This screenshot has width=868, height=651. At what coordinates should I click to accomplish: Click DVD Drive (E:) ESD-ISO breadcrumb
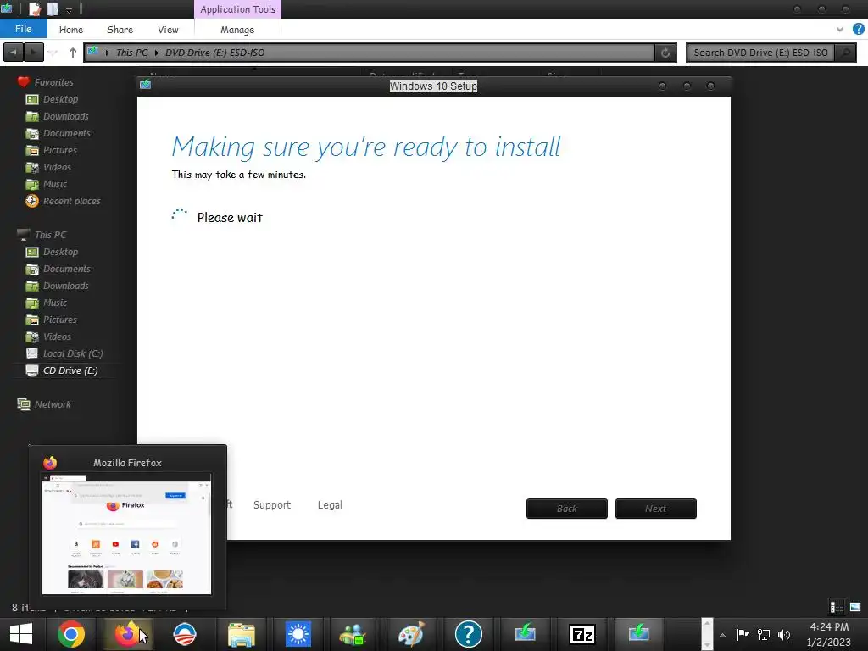214,53
